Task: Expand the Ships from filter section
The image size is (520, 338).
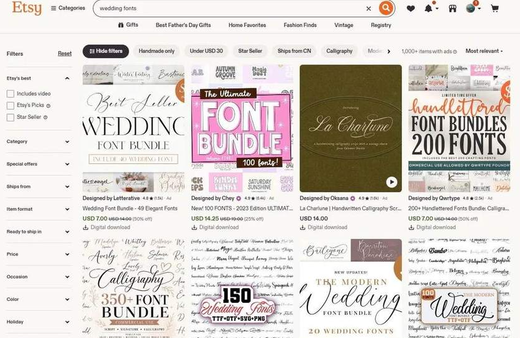Action: click(x=38, y=187)
